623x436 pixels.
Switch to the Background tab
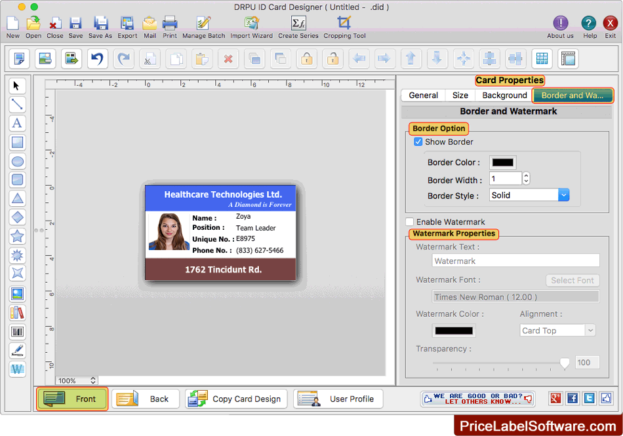[503, 95]
